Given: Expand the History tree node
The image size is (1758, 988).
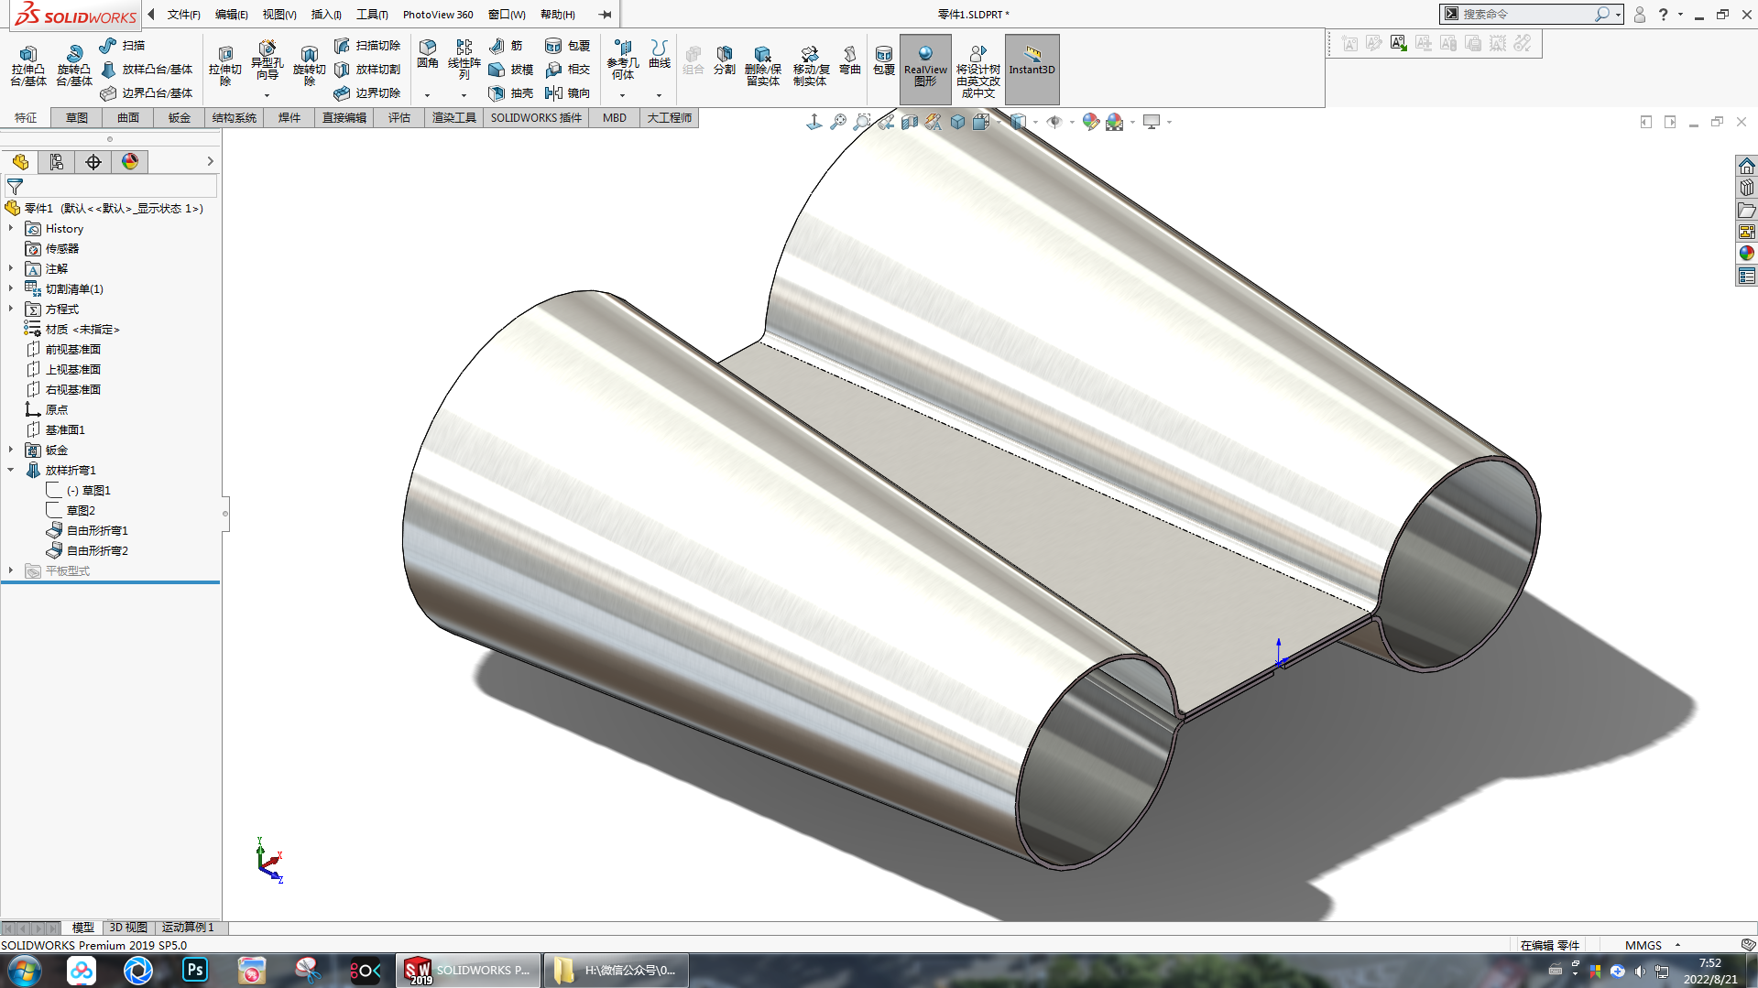Looking at the screenshot, I should coord(11,229).
